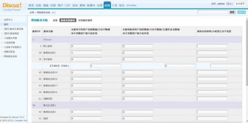Click reply limit field for forum 61
The width and height of the screenshot is (248, 123).
pyautogui.click(x=138, y=99)
